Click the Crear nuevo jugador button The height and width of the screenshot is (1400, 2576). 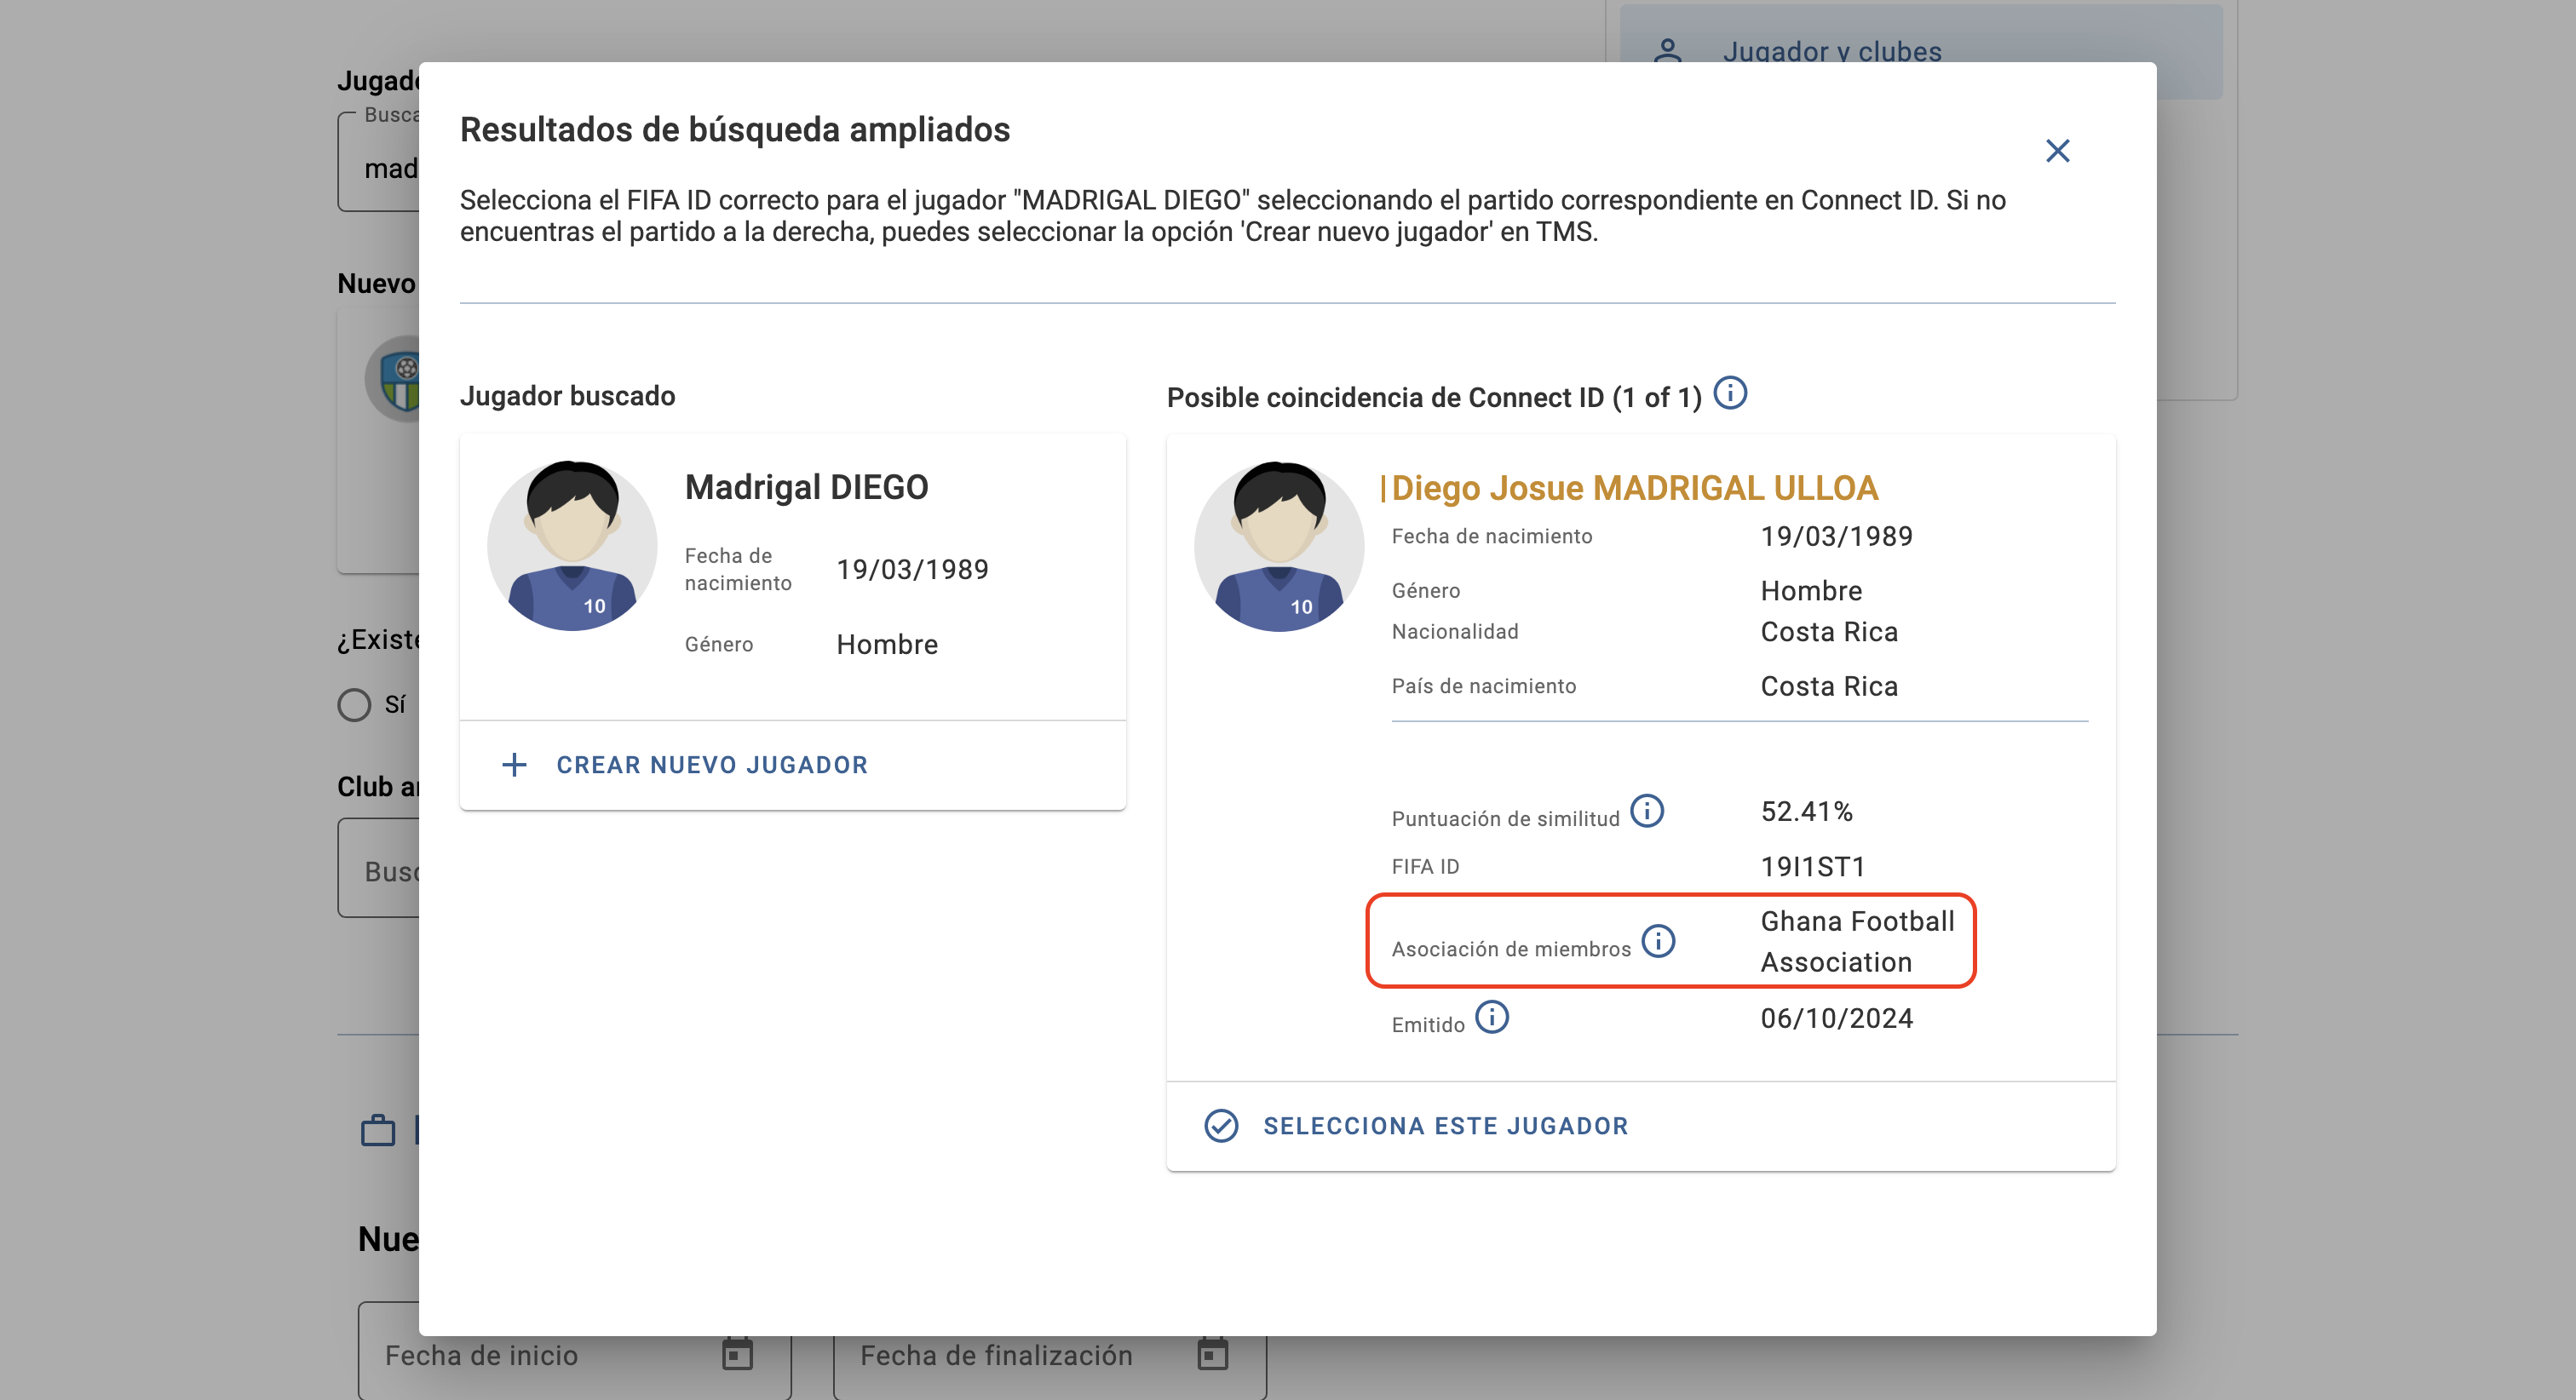pos(793,765)
